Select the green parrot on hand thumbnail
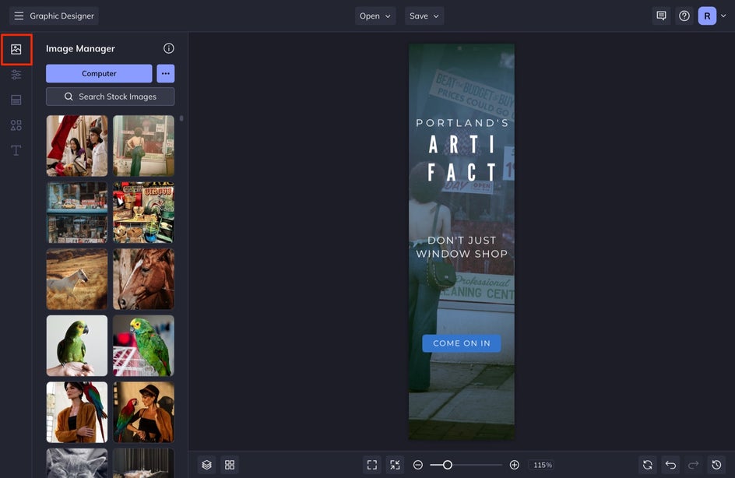Image resolution: width=735 pixels, height=478 pixels. tap(77, 346)
